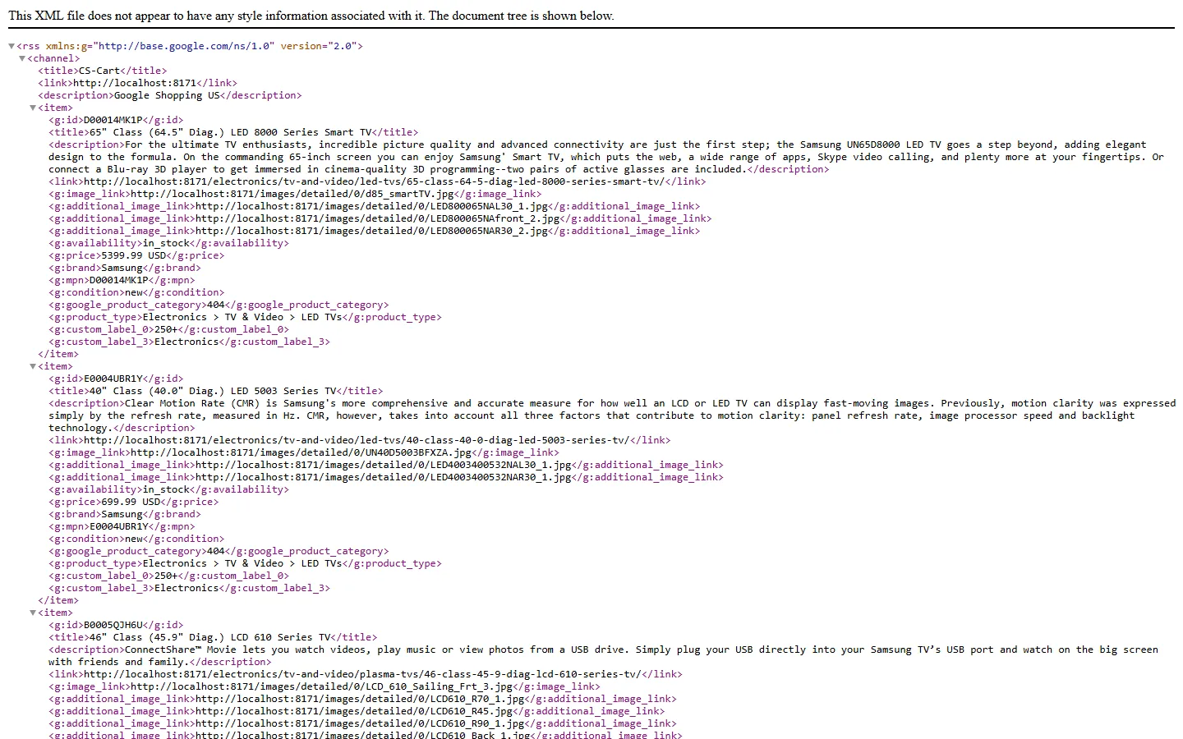Click the "This XML file does not appear" notice
The width and height of the screenshot is (1183, 739).
311,16
